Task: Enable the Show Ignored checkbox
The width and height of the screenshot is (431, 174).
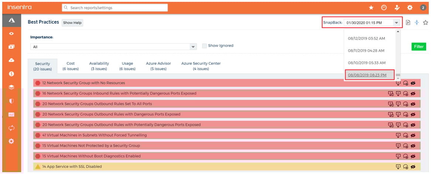Action: tap(204, 46)
